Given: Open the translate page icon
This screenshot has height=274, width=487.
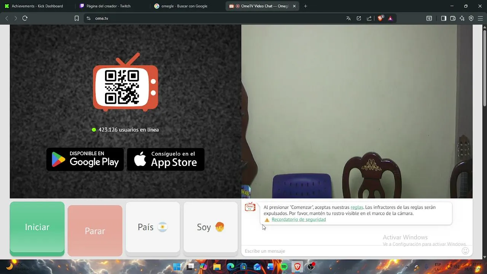Looking at the screenshot, I should point(348,18).
